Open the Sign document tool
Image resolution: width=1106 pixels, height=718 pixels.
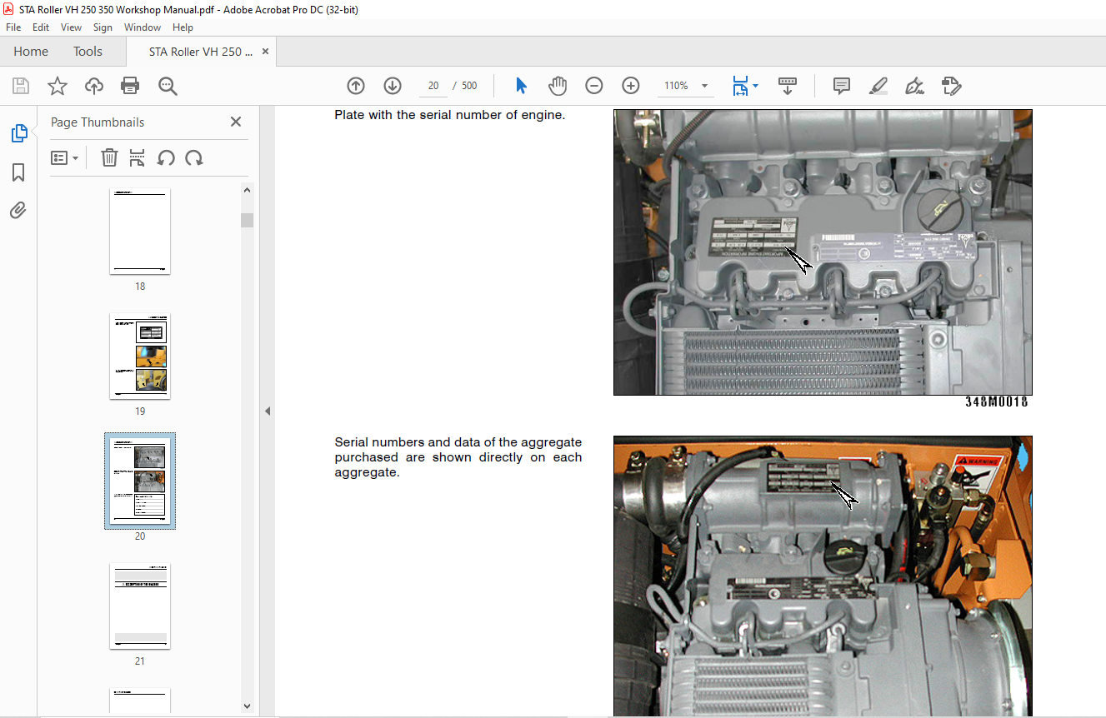[914, 86]
